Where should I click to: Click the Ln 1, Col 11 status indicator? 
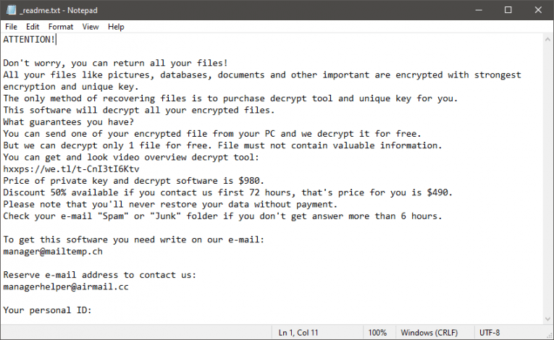coord(298,333)
